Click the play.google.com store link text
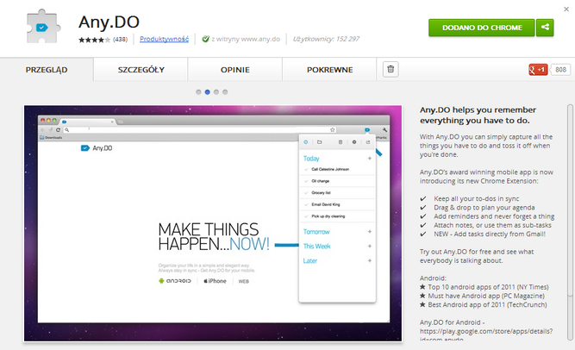The image size is (575, 350). [486, 331]
